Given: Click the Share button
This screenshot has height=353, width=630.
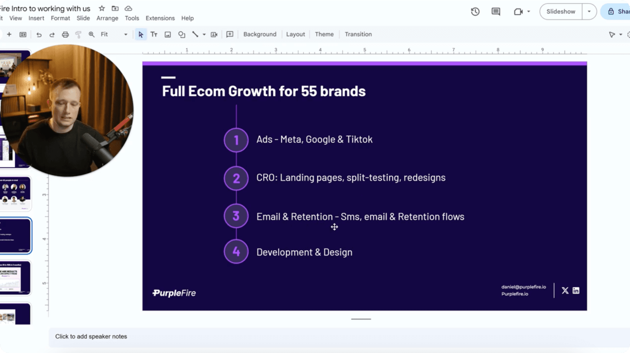Looking at the screenshot, I should 616,11.
